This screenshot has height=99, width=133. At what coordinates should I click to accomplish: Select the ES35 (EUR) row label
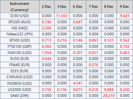click(19, 71)
